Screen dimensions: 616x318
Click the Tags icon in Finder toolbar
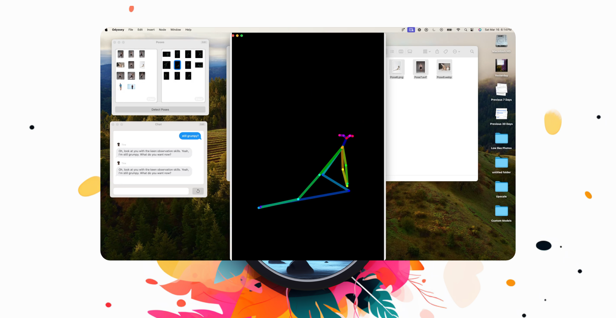pos(446,51)
